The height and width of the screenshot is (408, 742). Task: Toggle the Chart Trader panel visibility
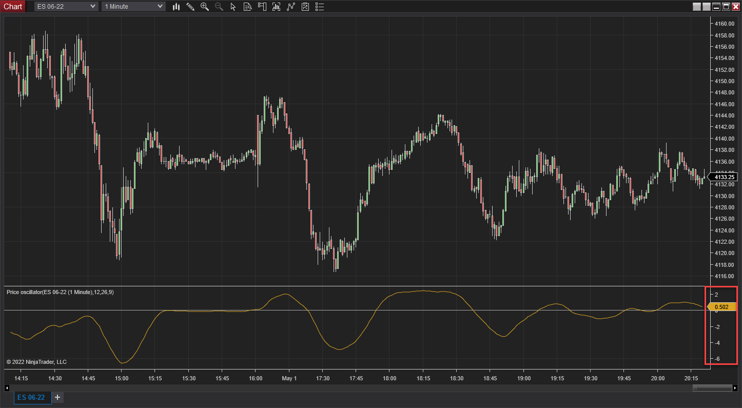[x=262, y=6]
